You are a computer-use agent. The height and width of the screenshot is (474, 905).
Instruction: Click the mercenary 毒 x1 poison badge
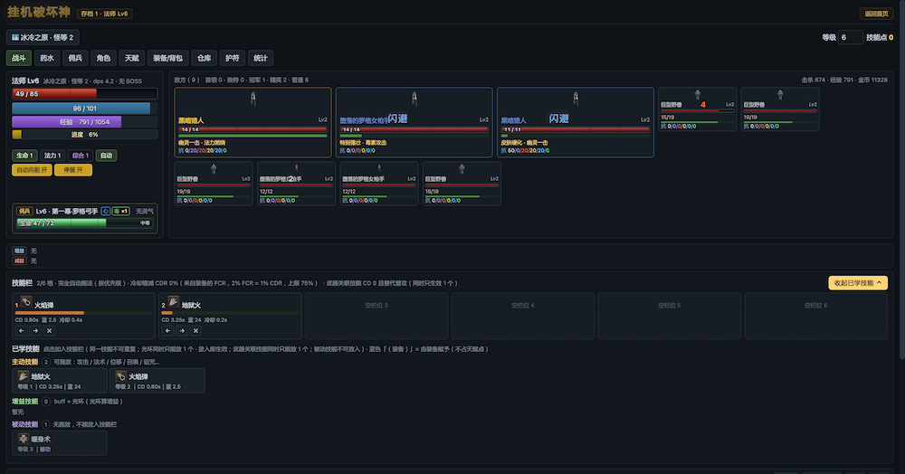[120, 211]
